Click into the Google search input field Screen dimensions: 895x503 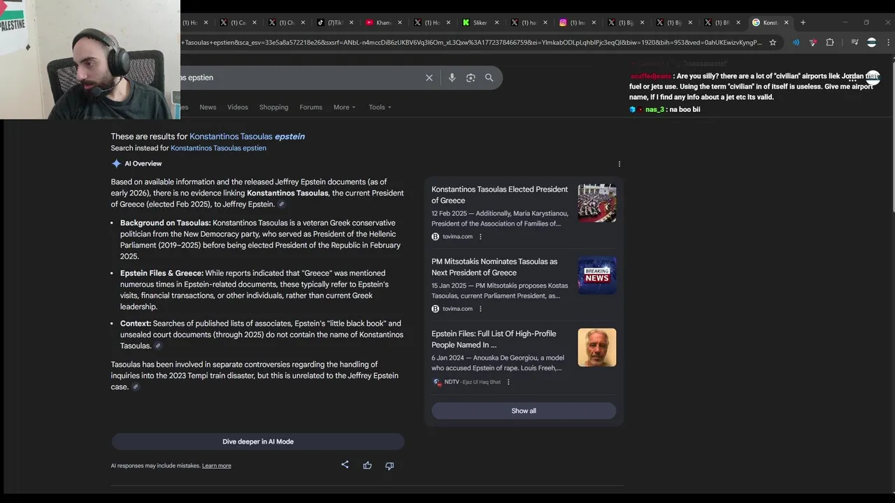point(301,78)
